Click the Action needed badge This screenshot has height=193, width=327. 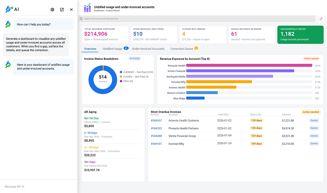point(311,112)
